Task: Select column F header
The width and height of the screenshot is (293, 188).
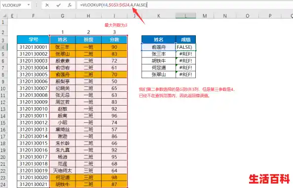Action: [x=33, y=16]
